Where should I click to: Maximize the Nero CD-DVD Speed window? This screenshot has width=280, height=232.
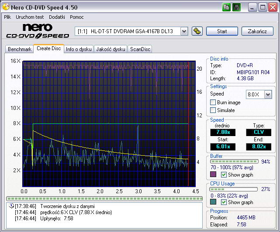263,7
